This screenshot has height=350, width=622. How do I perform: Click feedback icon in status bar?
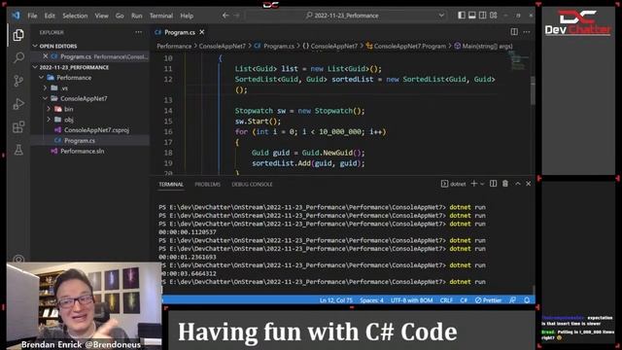pos(512,300)
